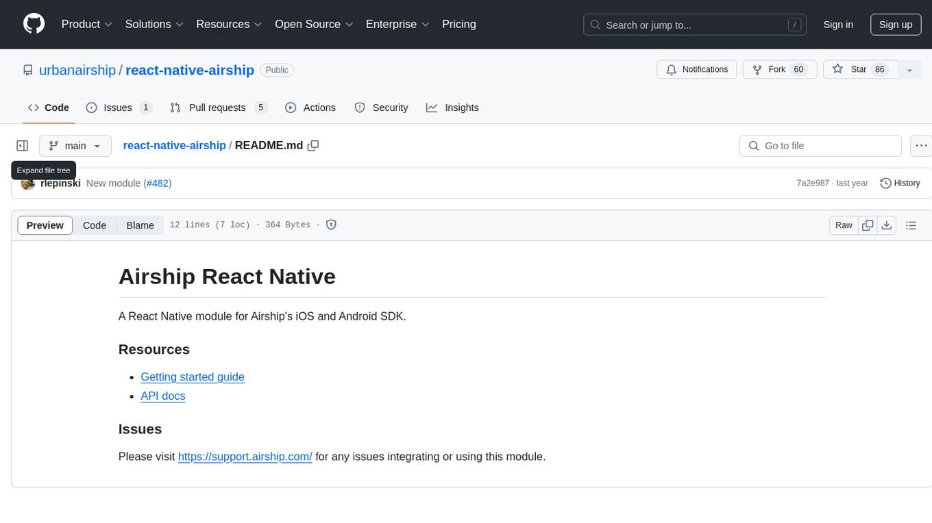Viewport: 932px width, 523px height.
Task: View file History
Action: click(x=900, y=183)
